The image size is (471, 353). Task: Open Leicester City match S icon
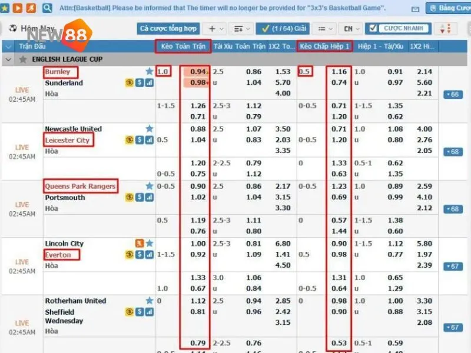tap(140, 140)
